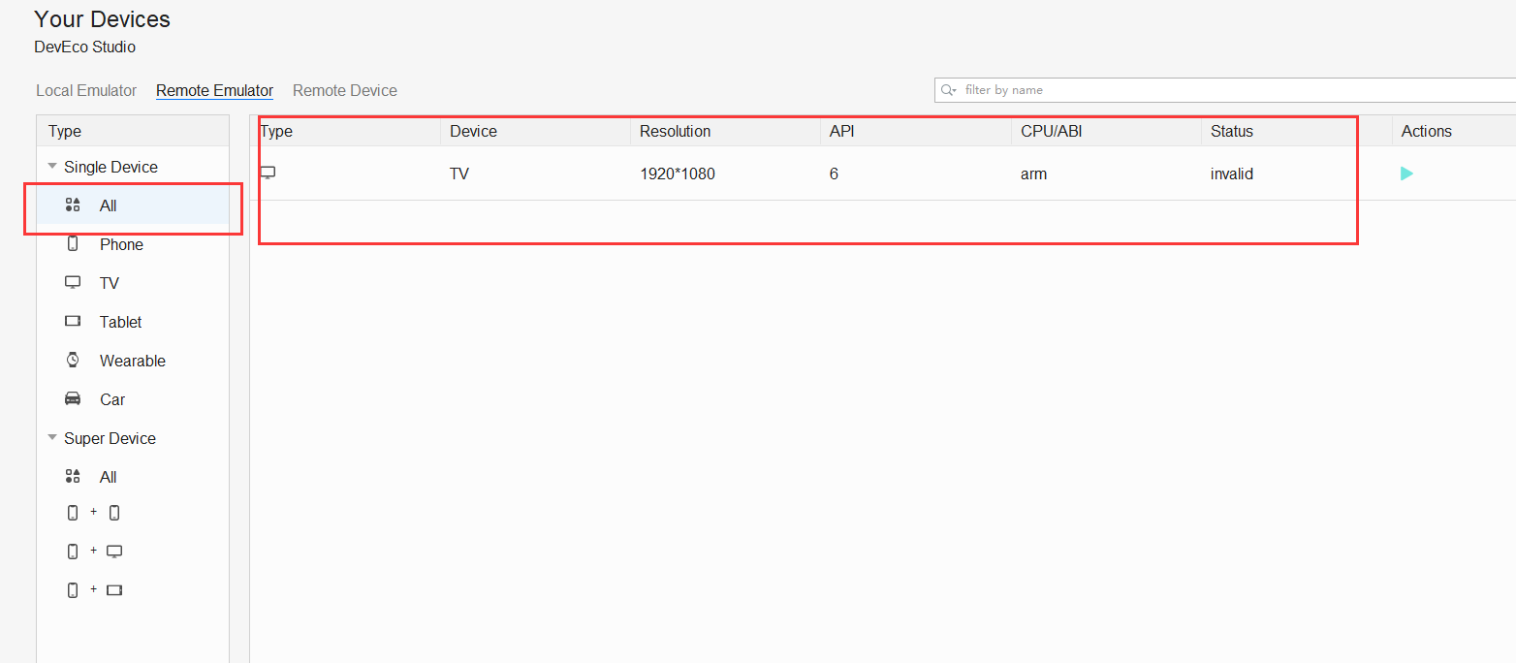
Task: Click the filter by name field
Action: (x=1231, y=90)
